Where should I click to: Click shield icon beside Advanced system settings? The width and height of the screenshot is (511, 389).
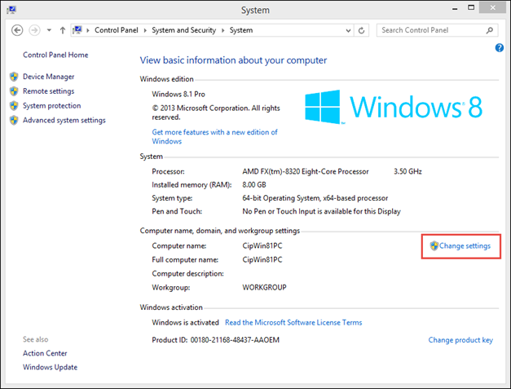coord(14,121)
